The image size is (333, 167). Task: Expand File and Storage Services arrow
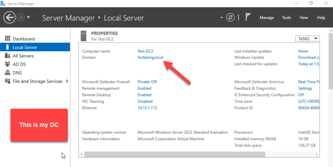(67, 81)
